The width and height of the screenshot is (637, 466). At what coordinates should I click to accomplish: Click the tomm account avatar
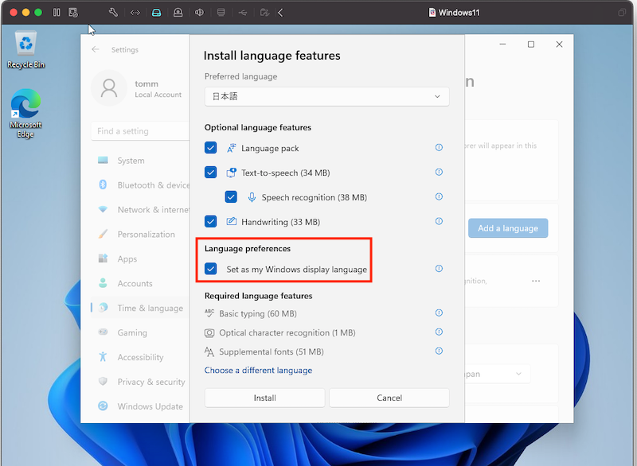click(x=109, y=88)
